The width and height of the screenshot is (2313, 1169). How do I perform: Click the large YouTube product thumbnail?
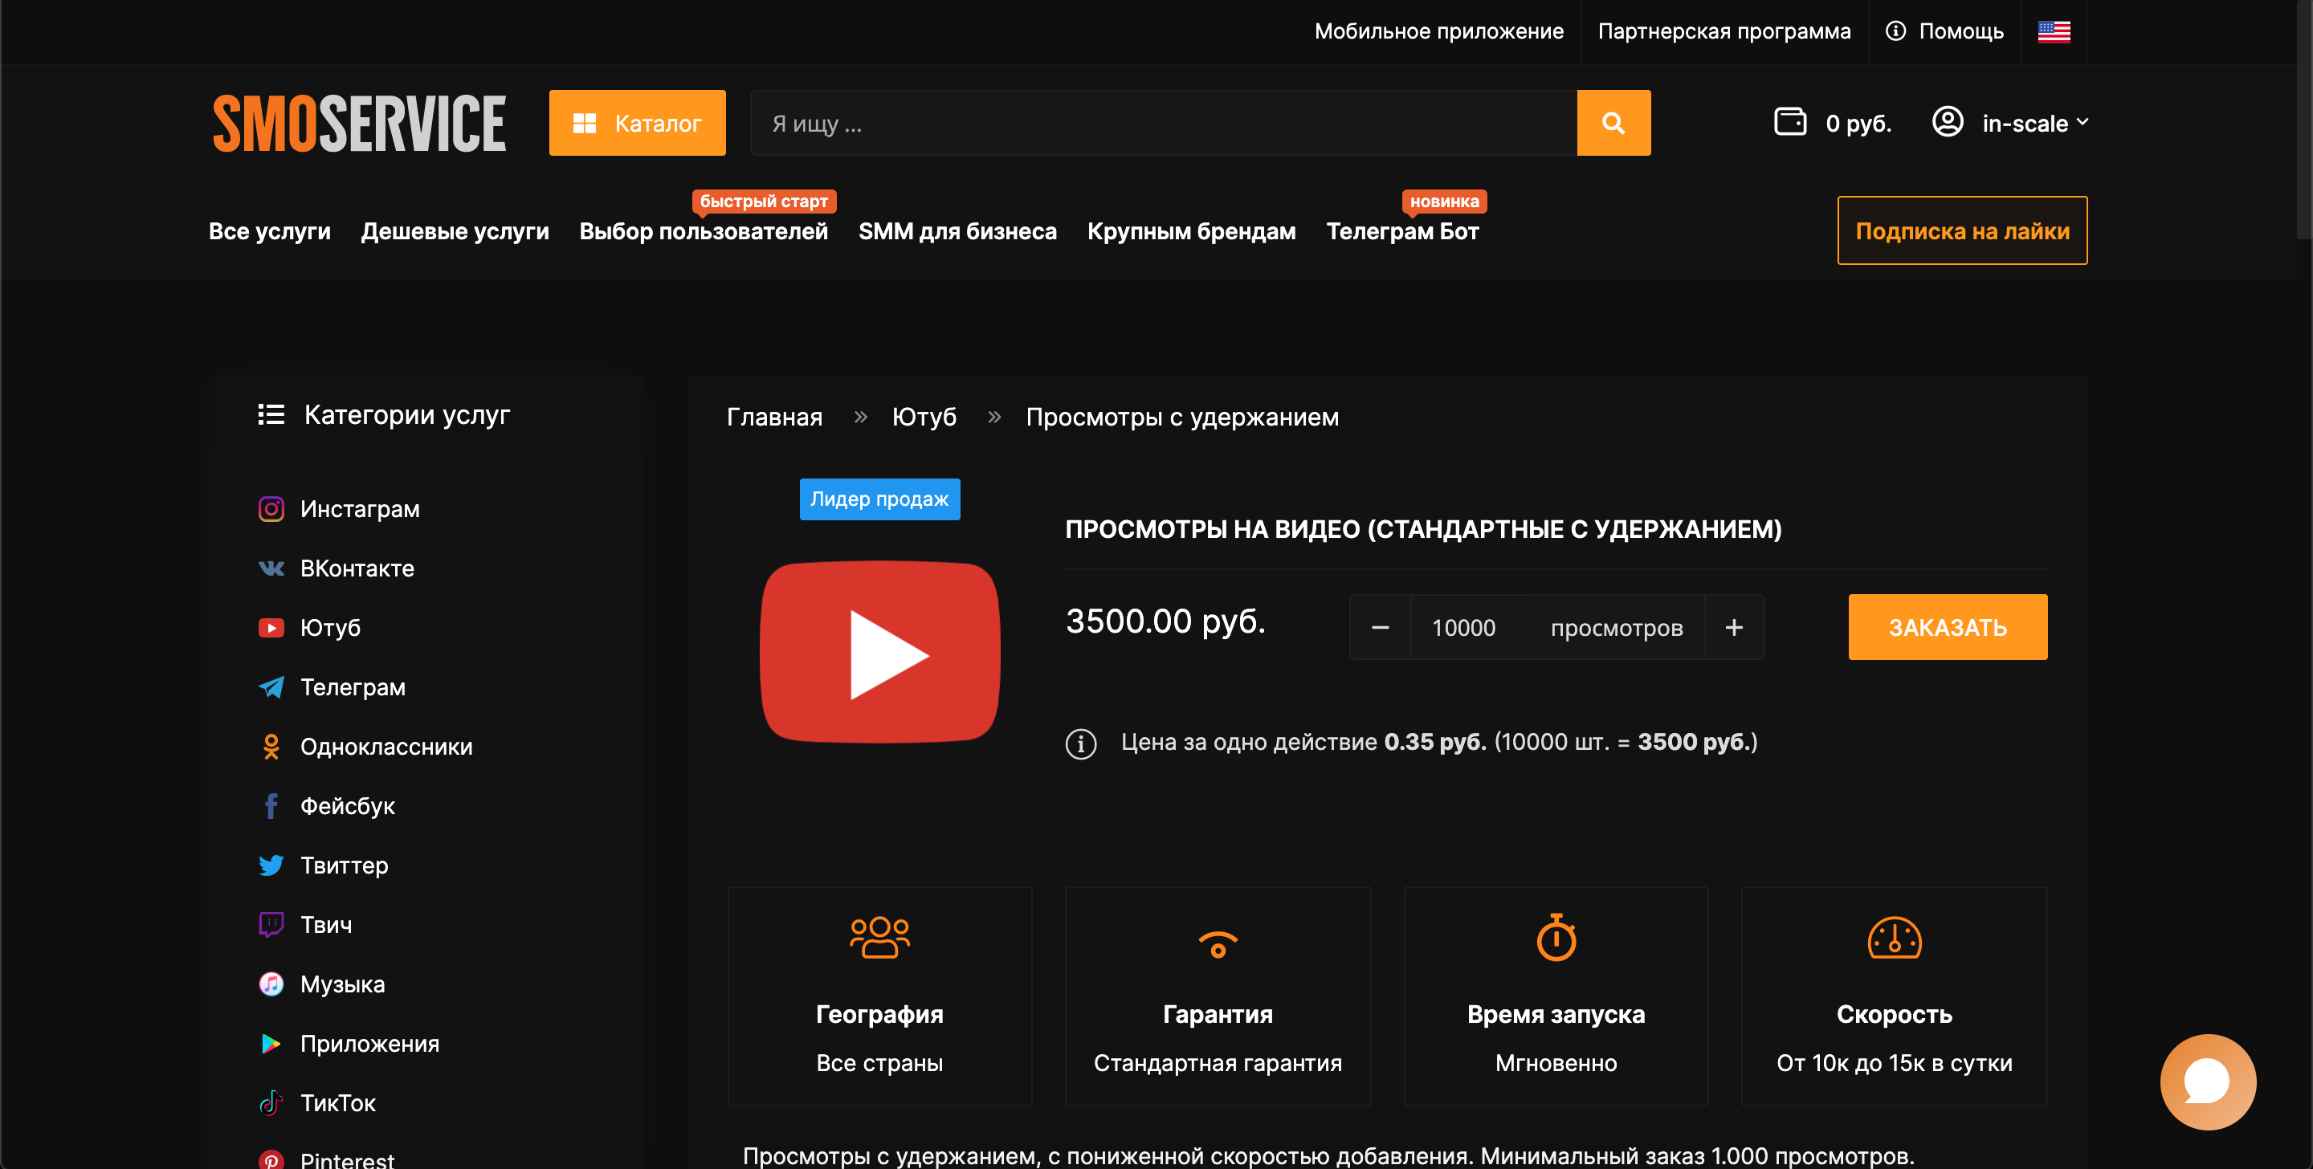(879, 652)
